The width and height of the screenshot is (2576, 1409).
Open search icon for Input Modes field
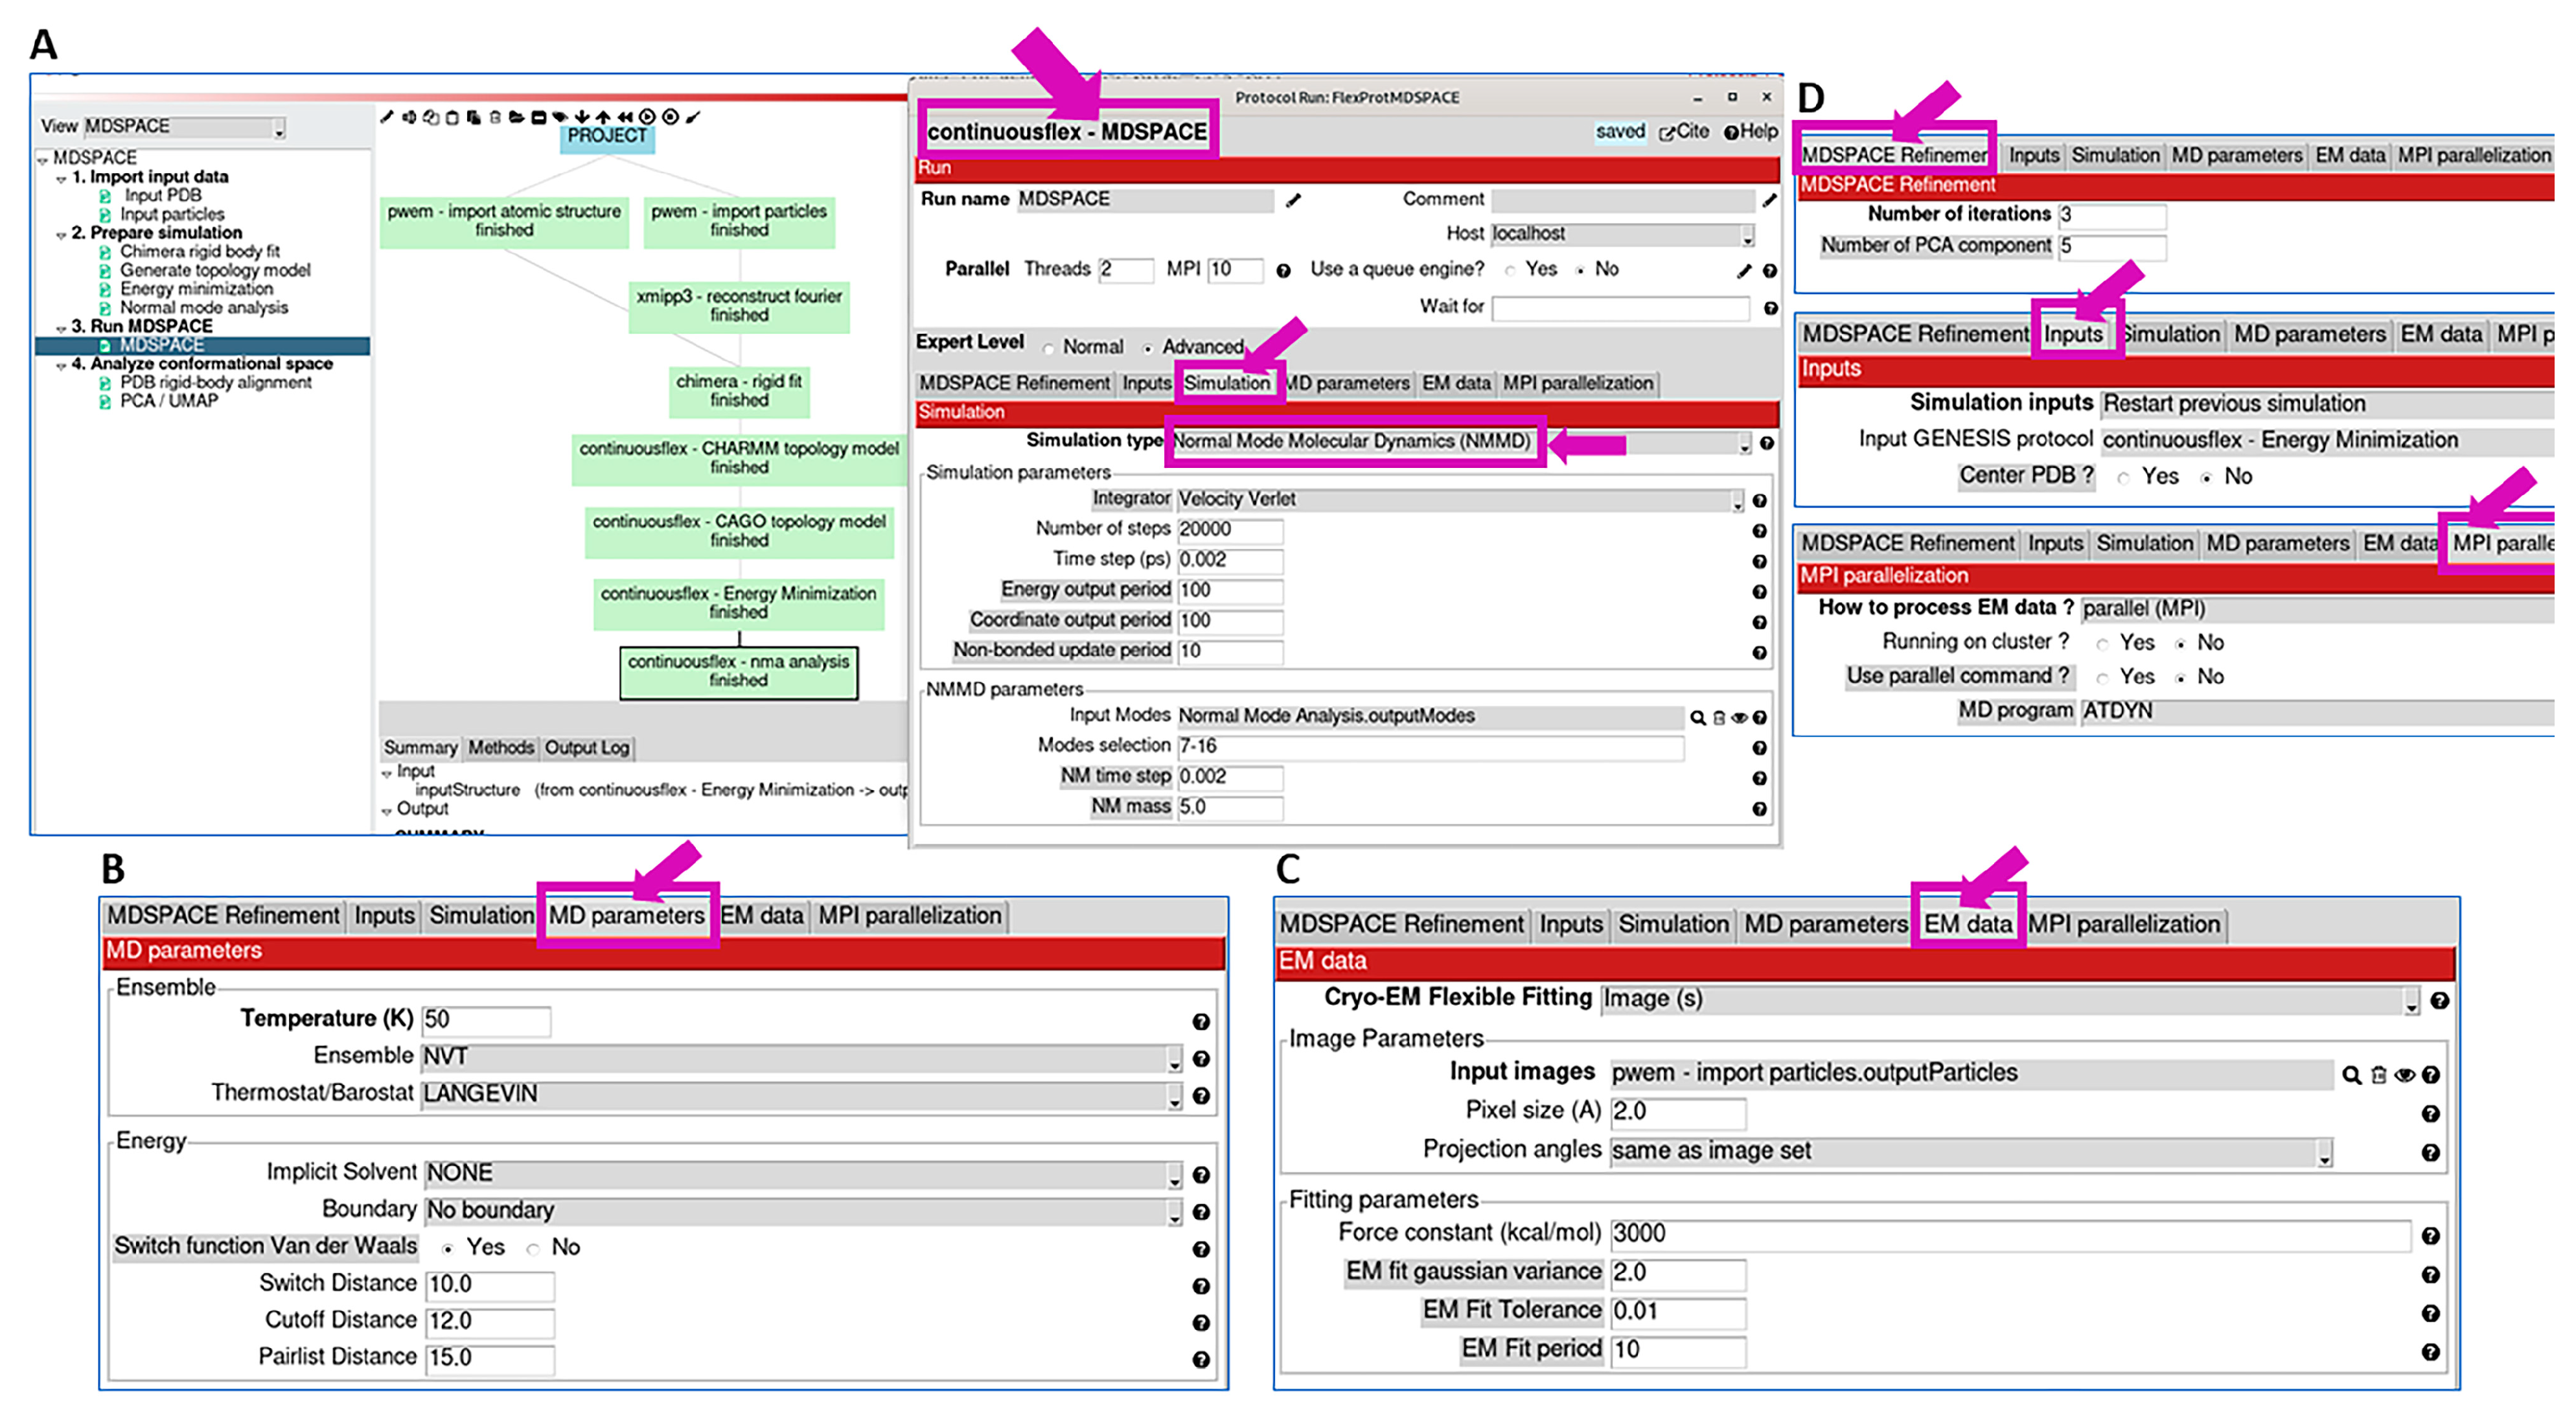pyautogui.click(x=1697, y=717)
